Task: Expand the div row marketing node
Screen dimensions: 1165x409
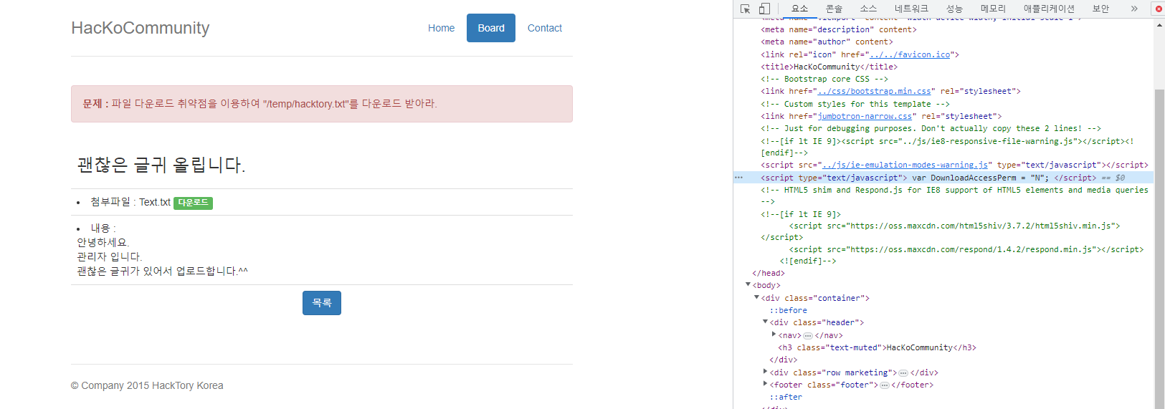Action: pyautogui.click(x=765, y=372)
